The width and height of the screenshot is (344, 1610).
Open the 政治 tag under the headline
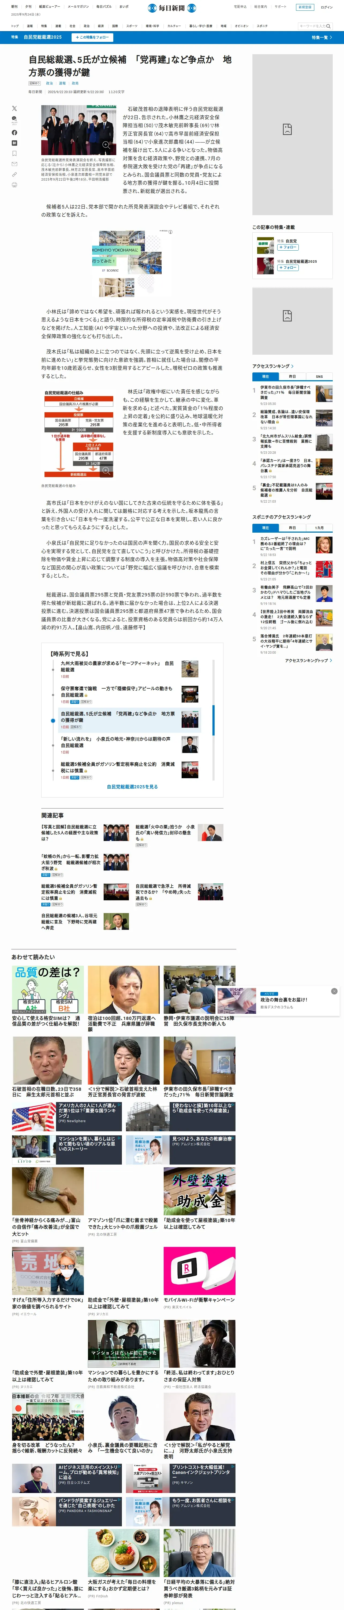[49, 83]
